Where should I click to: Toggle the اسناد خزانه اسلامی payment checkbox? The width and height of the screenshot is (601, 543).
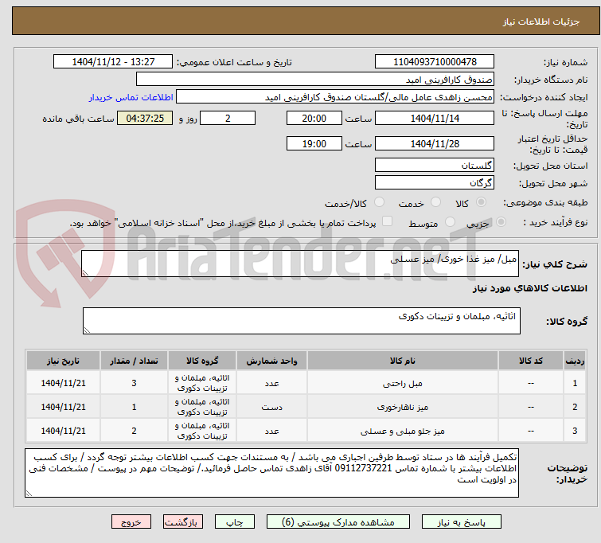[x=388, y=221]
